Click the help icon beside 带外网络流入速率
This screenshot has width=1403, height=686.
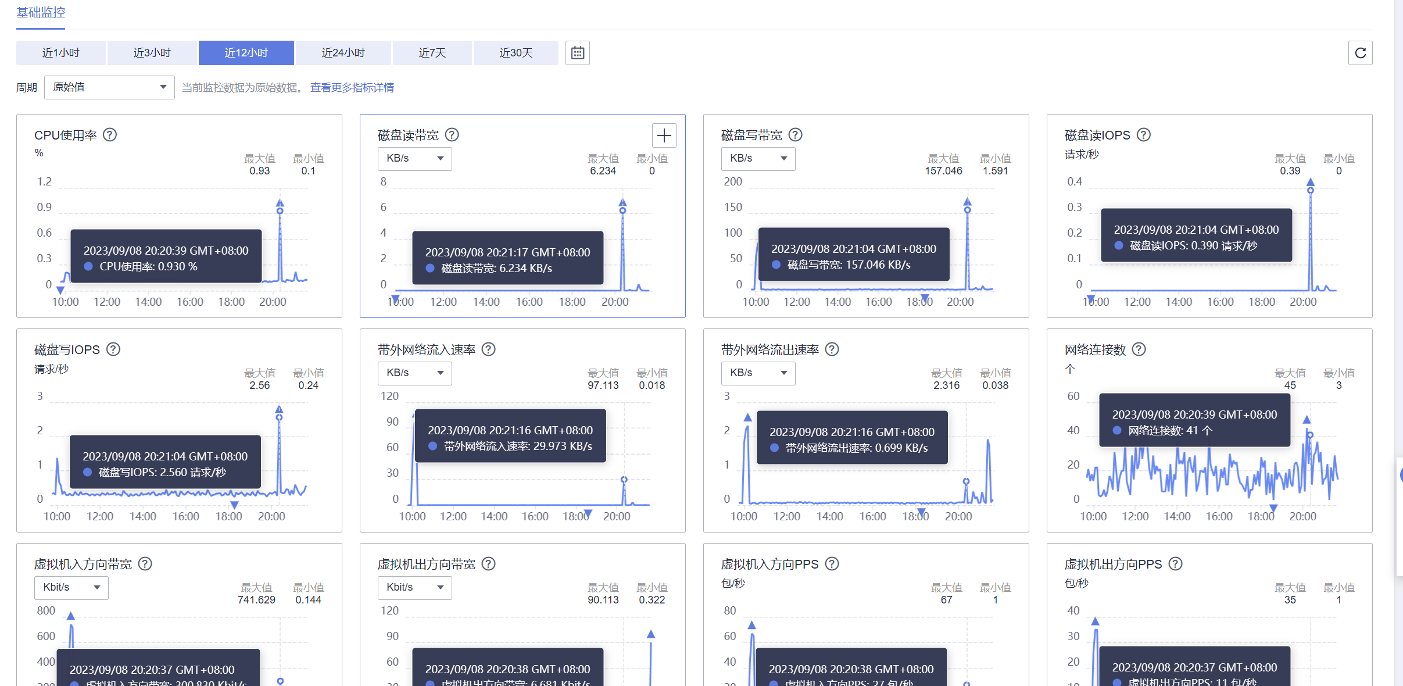pyautogui.click(x=489, y=349)
